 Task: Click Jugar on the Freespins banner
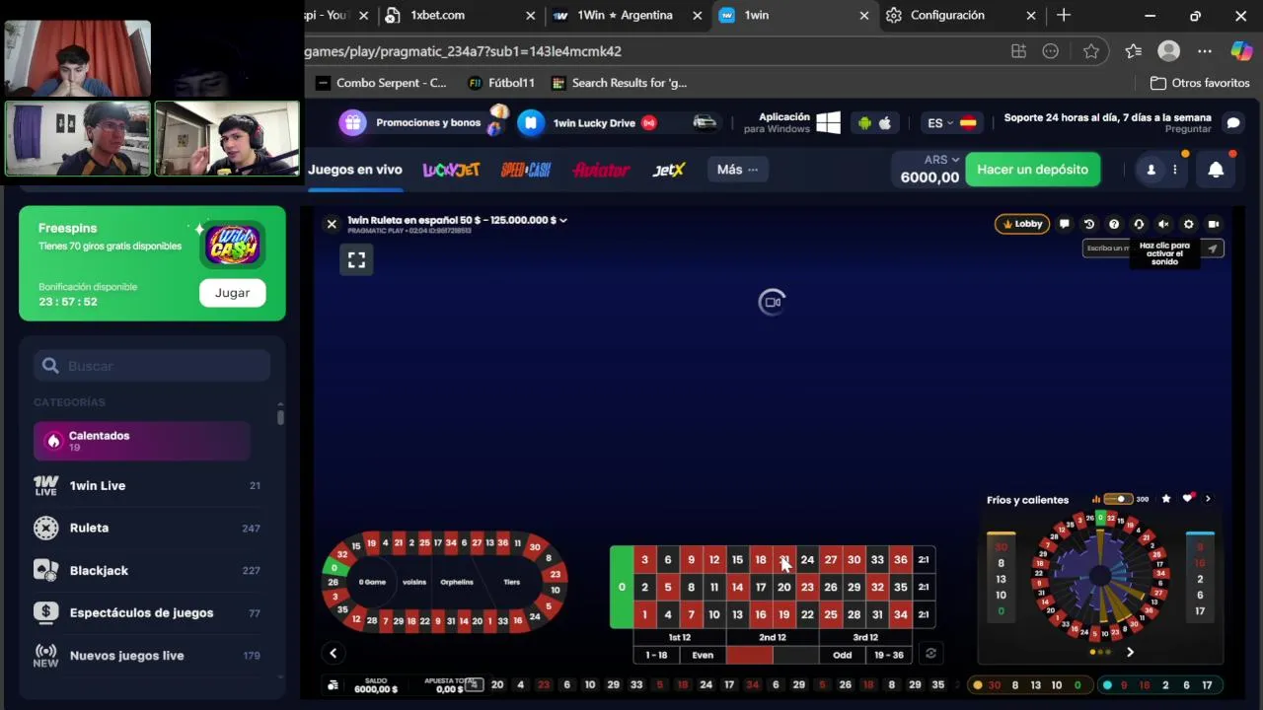click(232, 293)
